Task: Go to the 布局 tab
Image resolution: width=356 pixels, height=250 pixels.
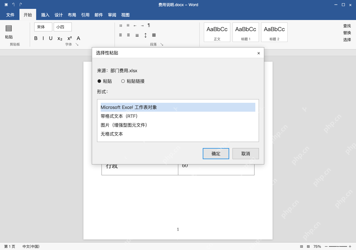Action: 72,15
